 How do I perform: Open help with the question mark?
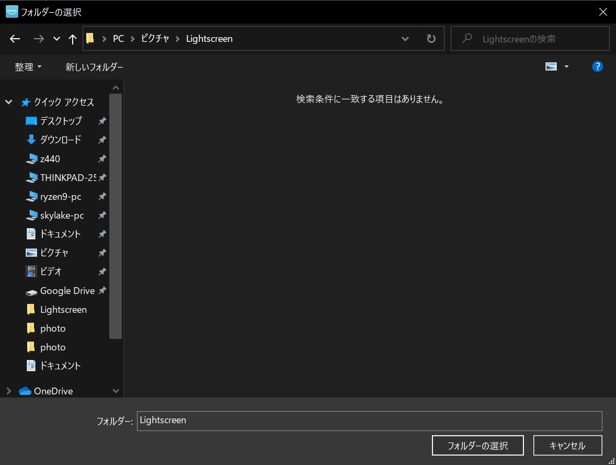[597, 66]
